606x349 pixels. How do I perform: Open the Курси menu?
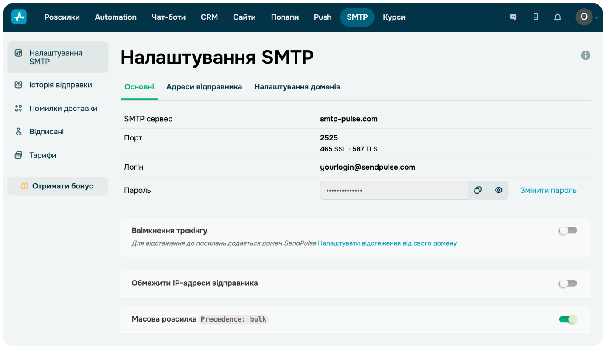394,17
